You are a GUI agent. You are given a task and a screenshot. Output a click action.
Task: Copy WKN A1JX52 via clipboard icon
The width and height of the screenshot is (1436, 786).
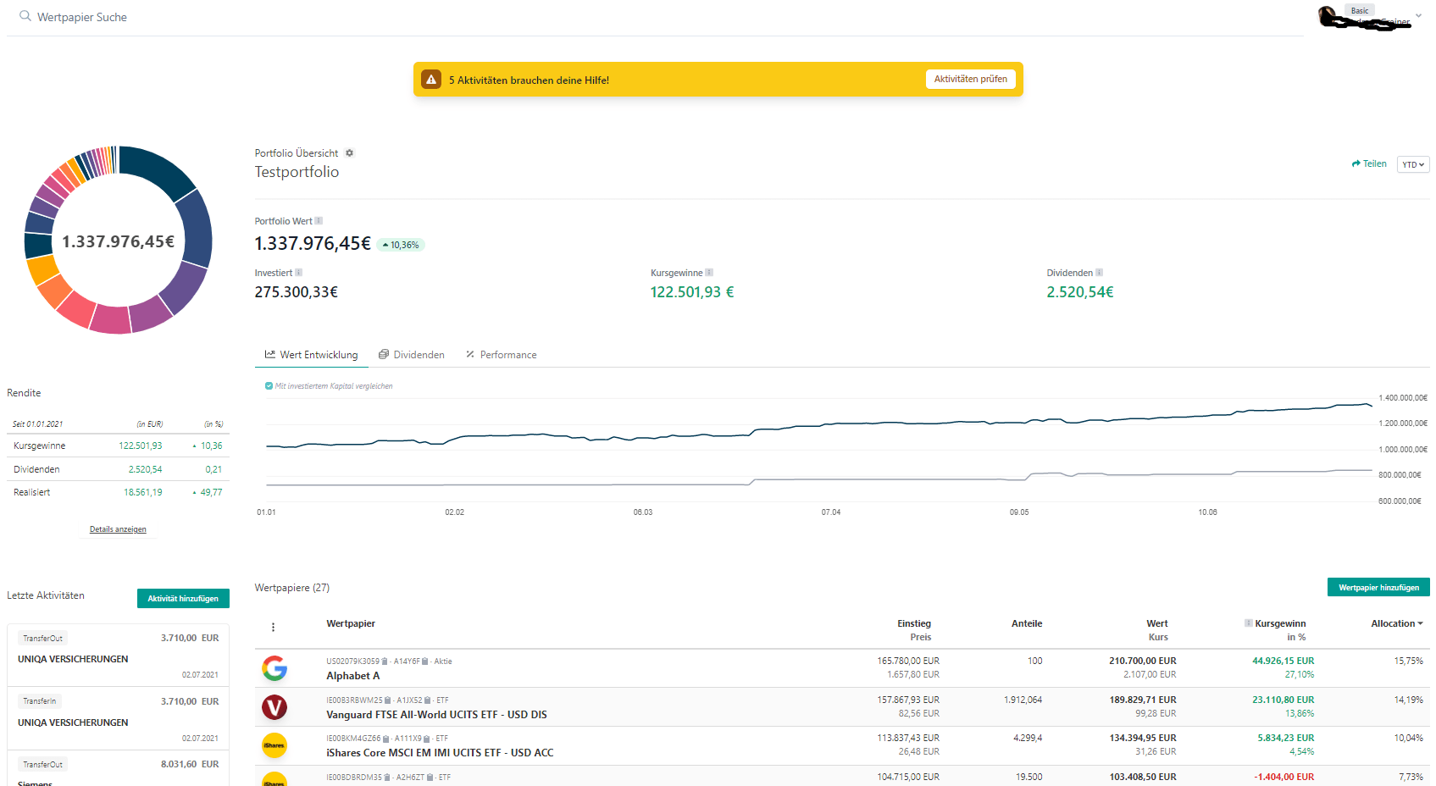428,700
